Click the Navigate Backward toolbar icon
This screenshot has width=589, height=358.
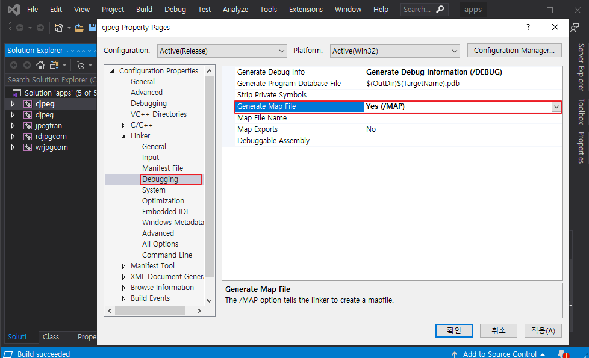(20, 28)
